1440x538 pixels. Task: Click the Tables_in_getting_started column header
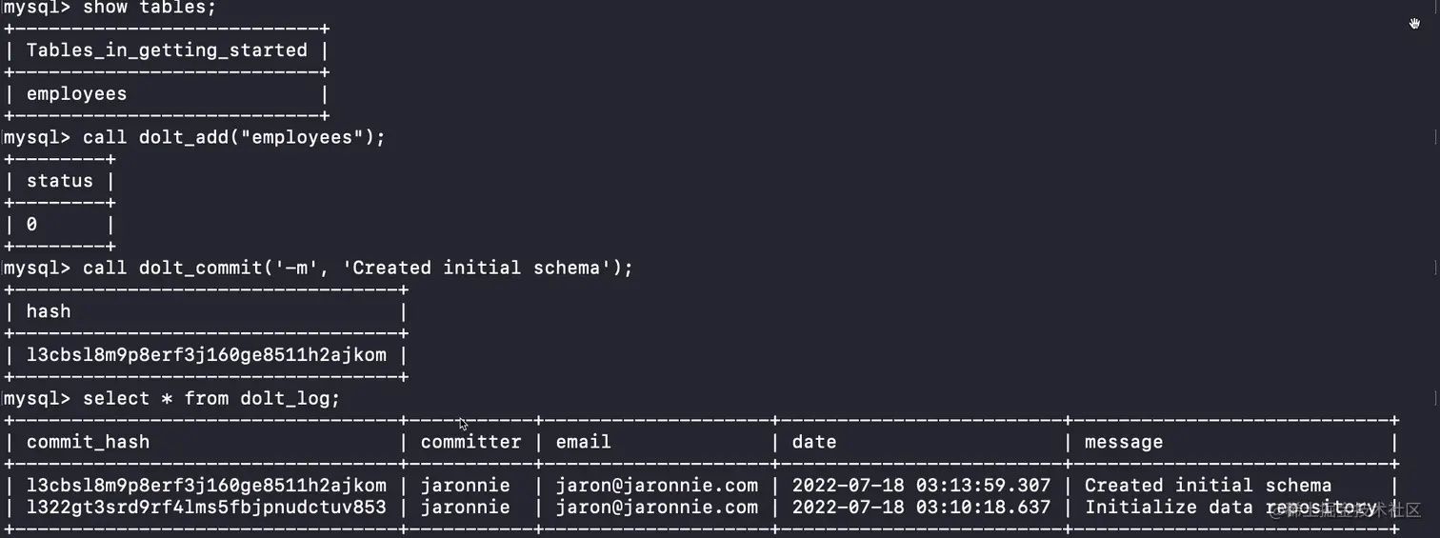click(167, 50)
